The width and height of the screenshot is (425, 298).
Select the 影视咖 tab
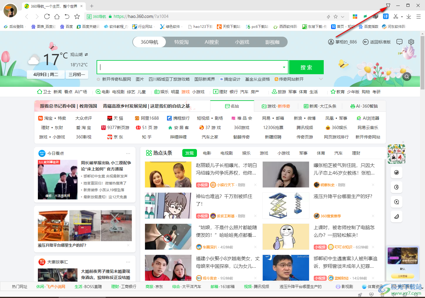272,42
